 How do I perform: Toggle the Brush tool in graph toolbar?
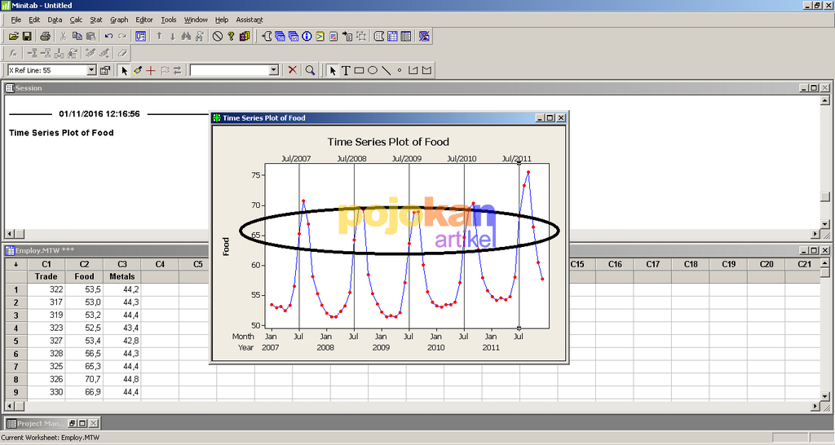[x=138, y=71]
